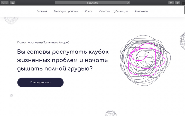Open Статьи и публикации section
Screen dimensions: 185x116
(113, 11)
